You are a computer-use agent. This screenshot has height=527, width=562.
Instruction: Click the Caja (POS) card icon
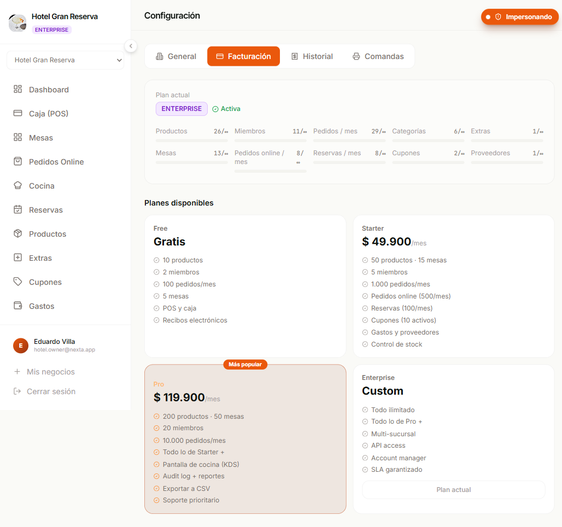click(17, 113)
